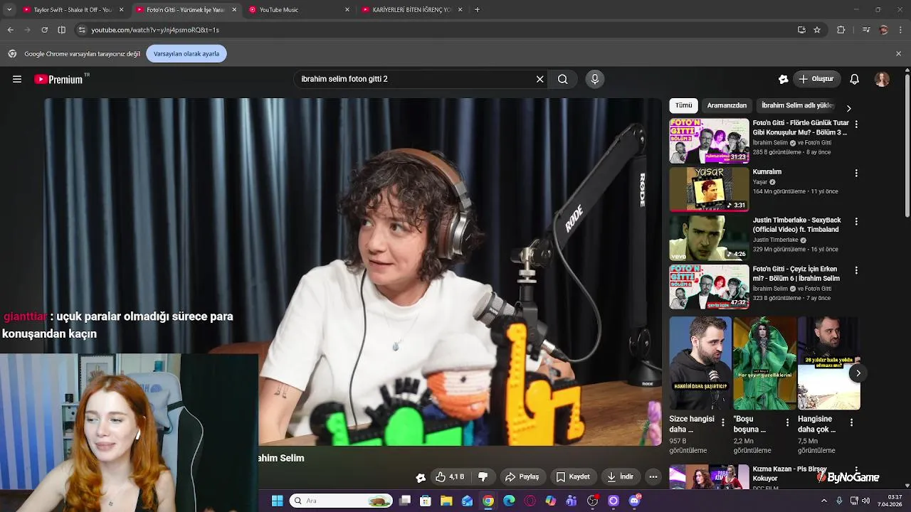The image size is (911, 512).
Task: Install app icon in address bar
Action: (801, 30)
